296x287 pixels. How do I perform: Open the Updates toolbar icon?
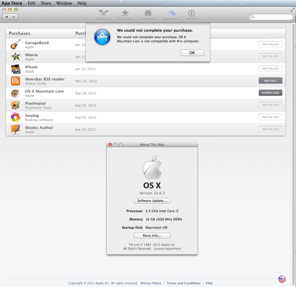(x=192, y=15)
